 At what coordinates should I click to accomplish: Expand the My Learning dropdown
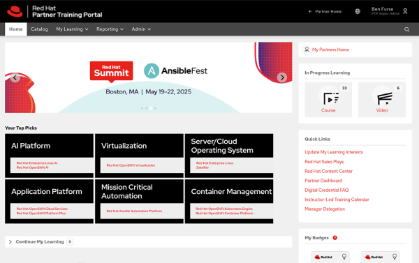point(72,29)
